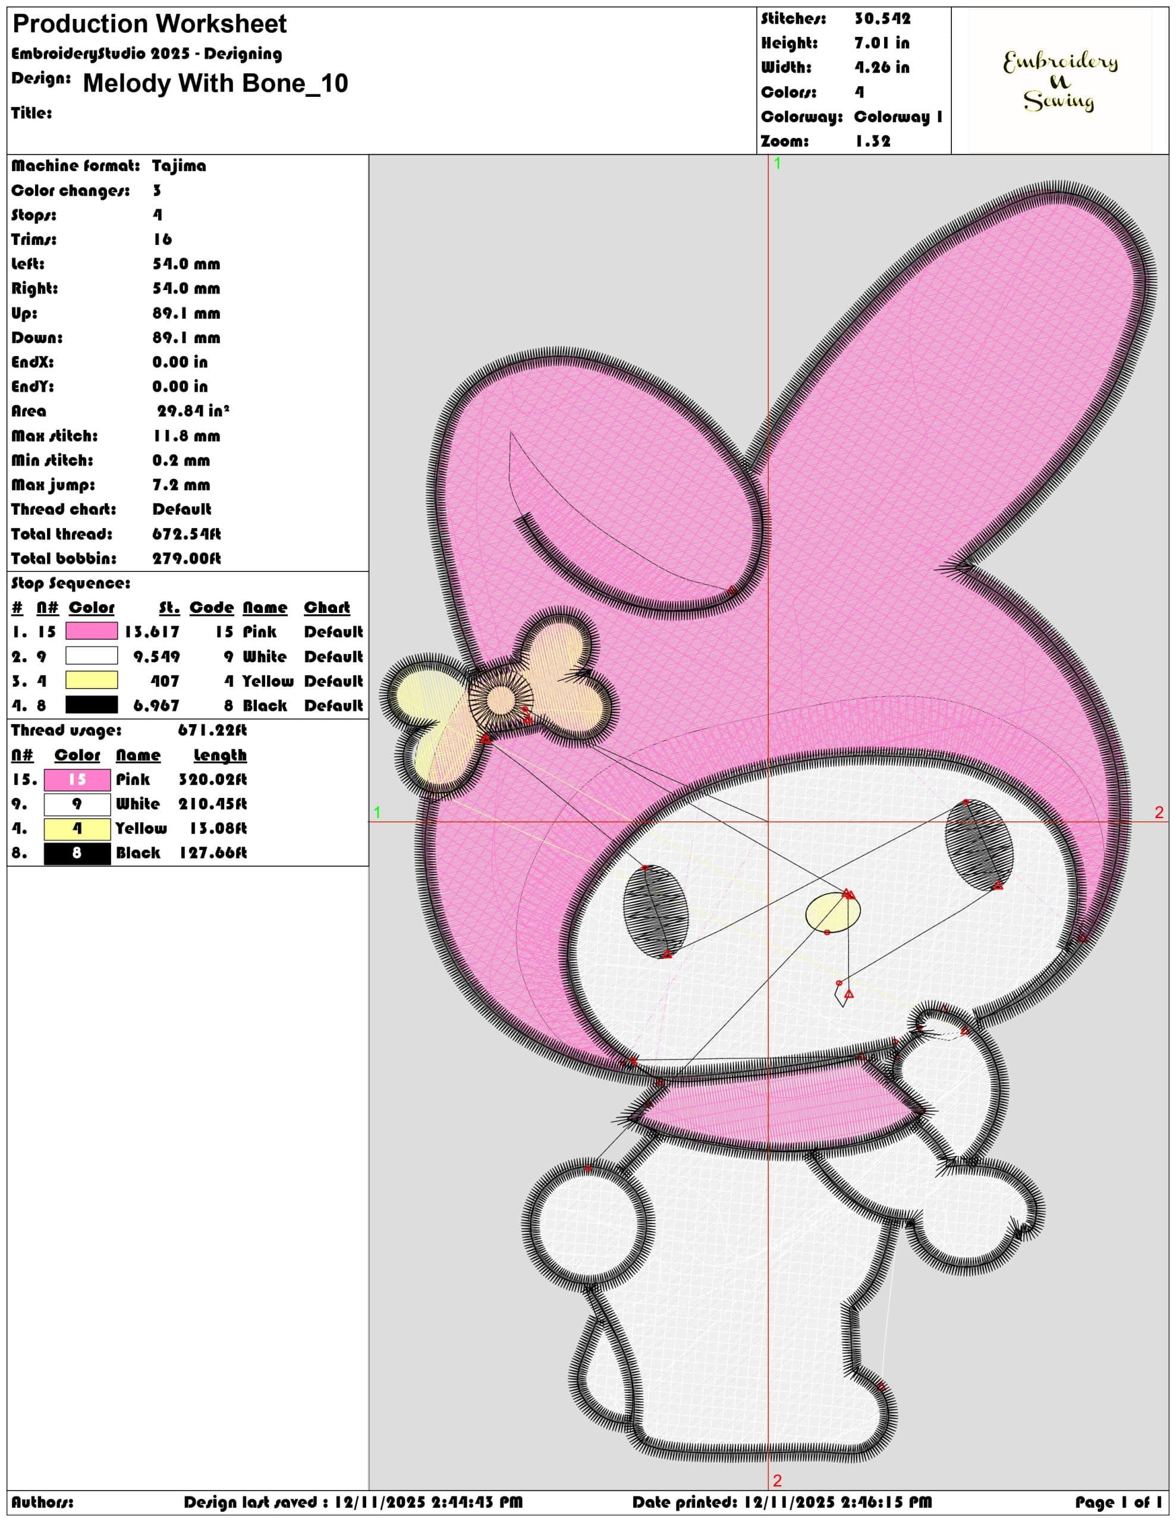The image size is (1176, 1522).
Task: Click the underlined "St." column header
Action: pos(169,608)
